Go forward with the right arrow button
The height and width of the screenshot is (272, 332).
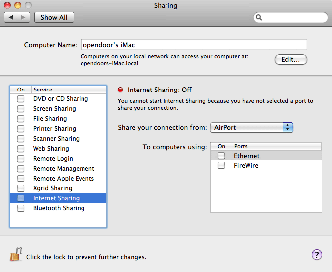coord(24,17)
